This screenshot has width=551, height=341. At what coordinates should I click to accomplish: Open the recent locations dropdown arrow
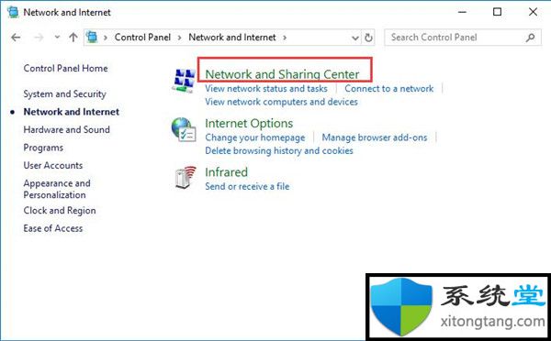coord(57,37)
